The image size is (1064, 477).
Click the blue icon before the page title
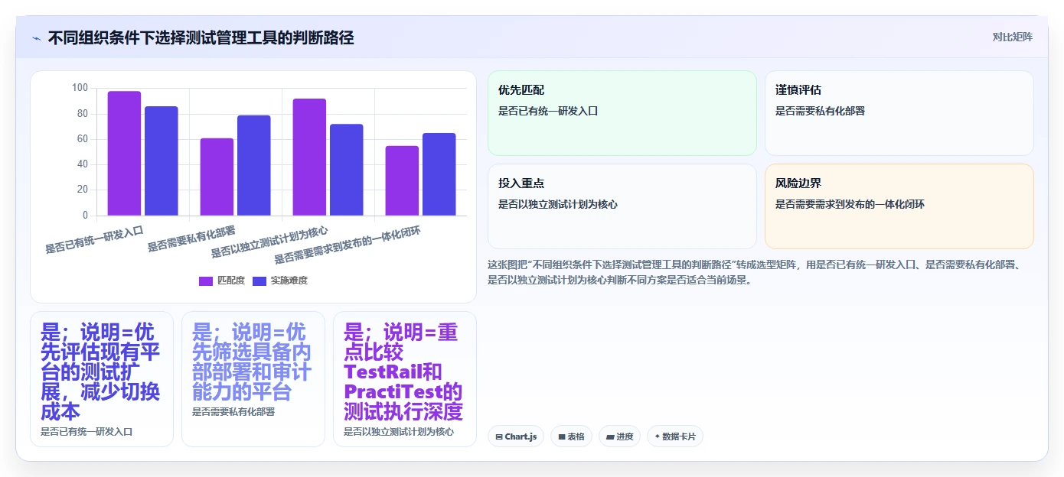37,38
